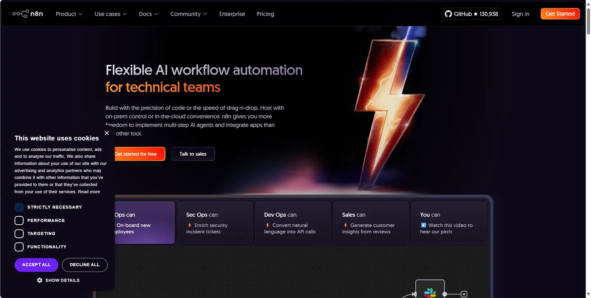The width and height of the screenshot is (591, 298).
Task: Open the Enterprise page
Action: click(232, 14)
